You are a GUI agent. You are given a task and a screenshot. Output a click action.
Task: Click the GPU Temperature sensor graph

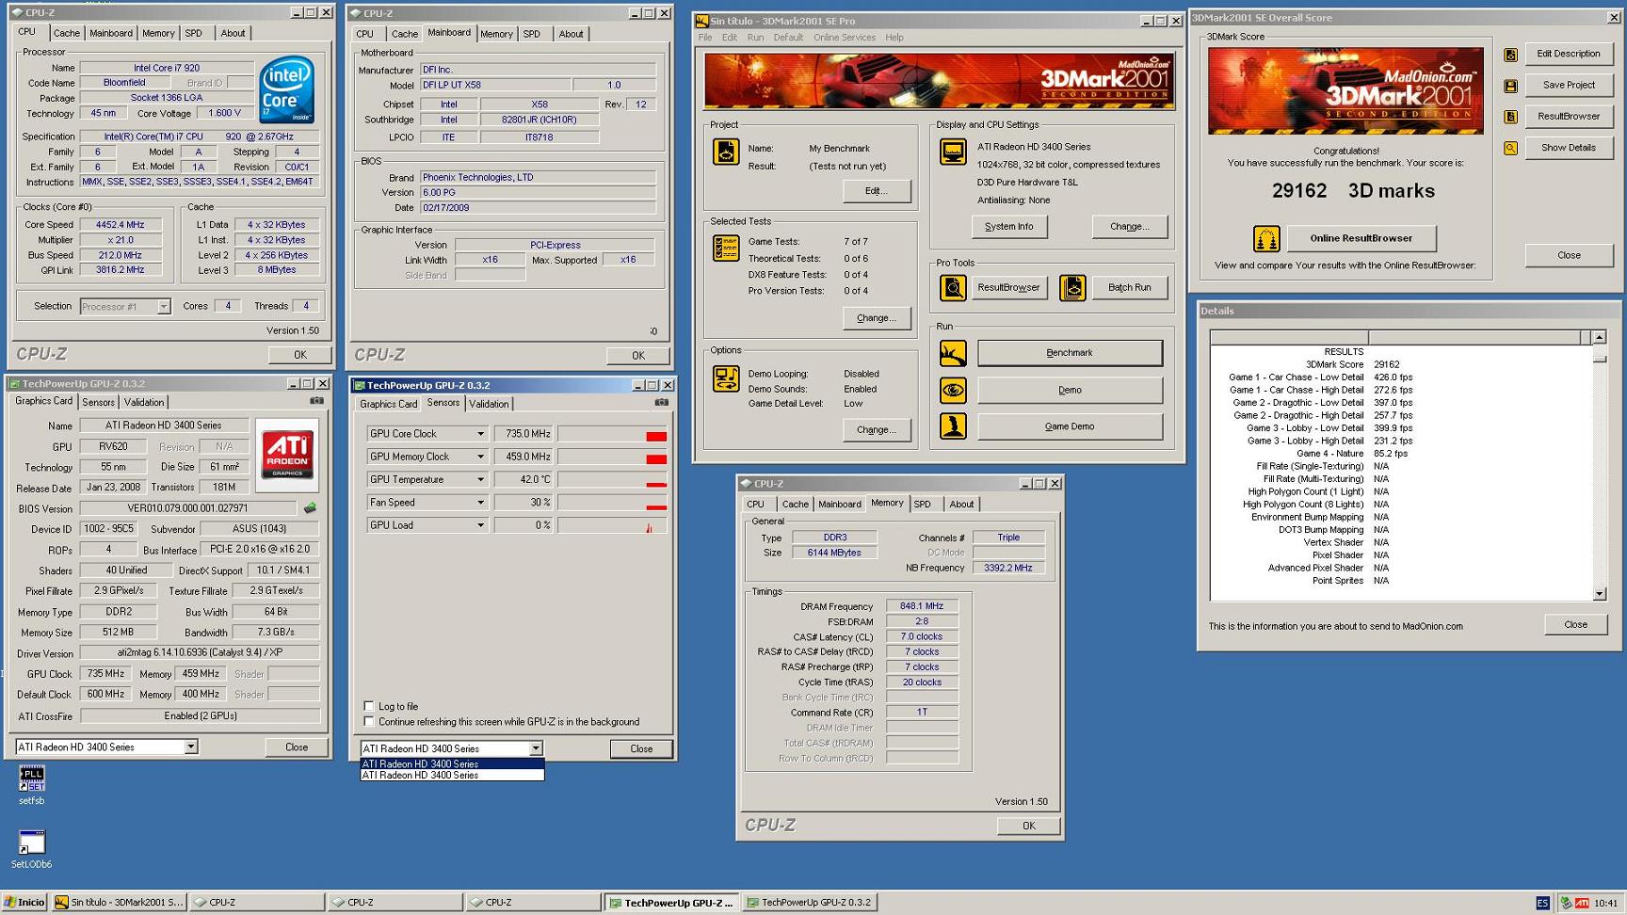point(612,479)
